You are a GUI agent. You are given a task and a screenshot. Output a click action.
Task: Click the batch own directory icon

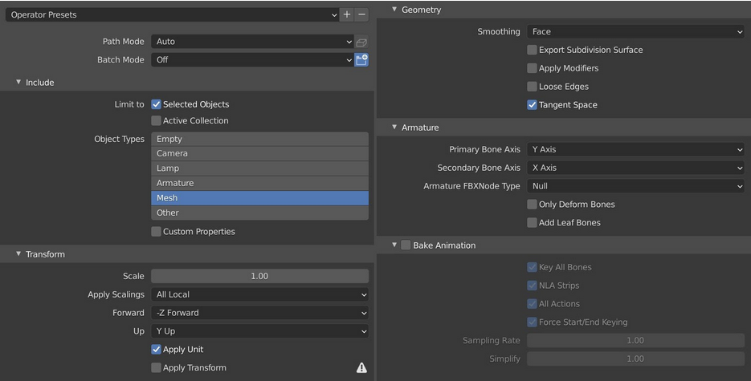pos(361,60)
